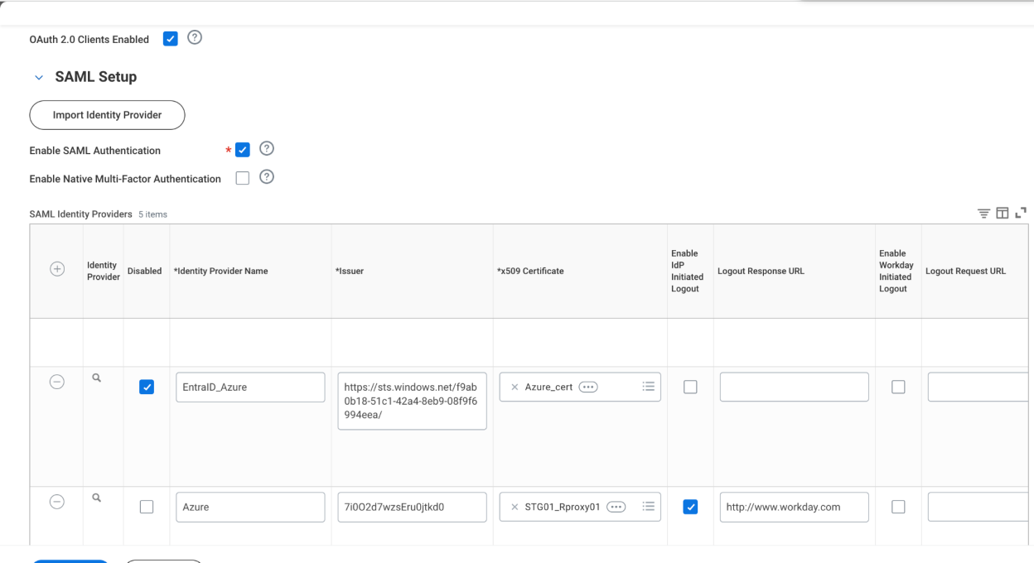
Task: Click the SAML Identity Providers table title
Action: (x=80, y=214)
